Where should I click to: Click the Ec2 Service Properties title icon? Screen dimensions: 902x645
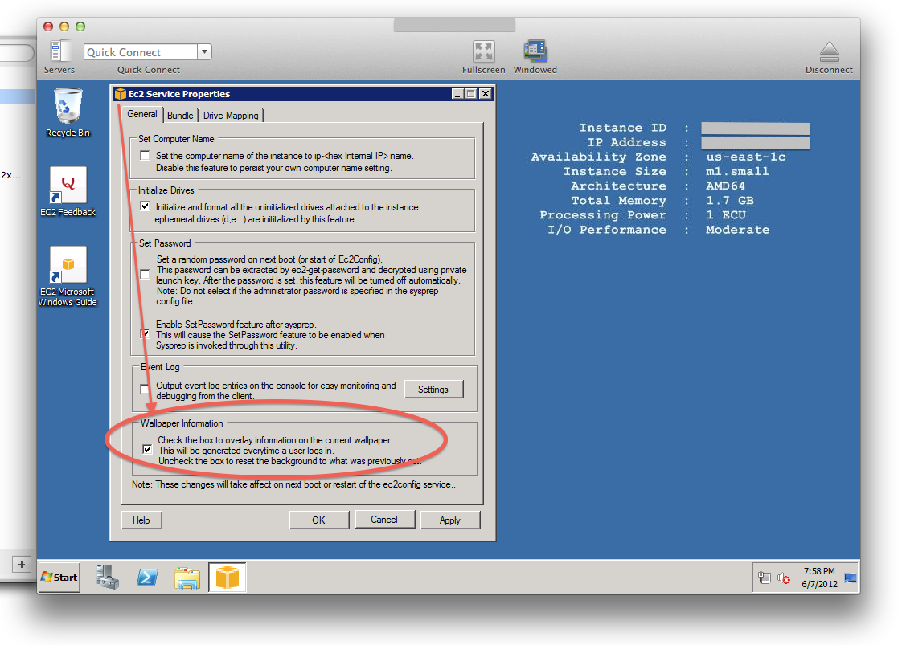[121, 94]
